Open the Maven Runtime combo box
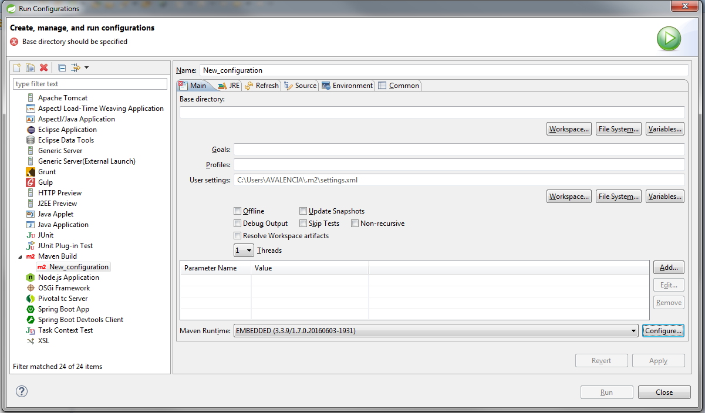Image resolution: width=705 pixels, height=413 pixels. (x=436, y=331)
